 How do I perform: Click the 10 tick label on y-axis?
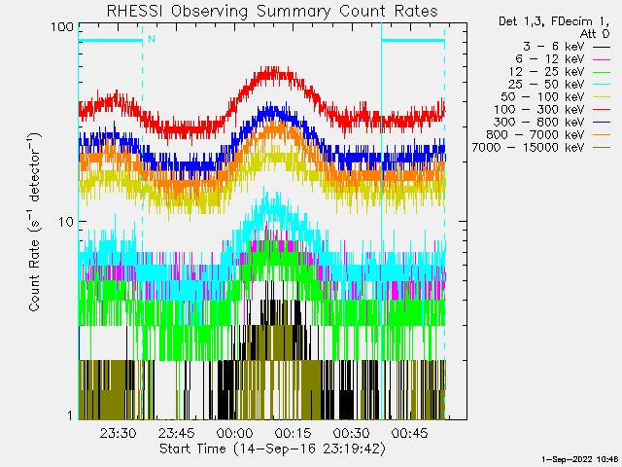(66, 222)
